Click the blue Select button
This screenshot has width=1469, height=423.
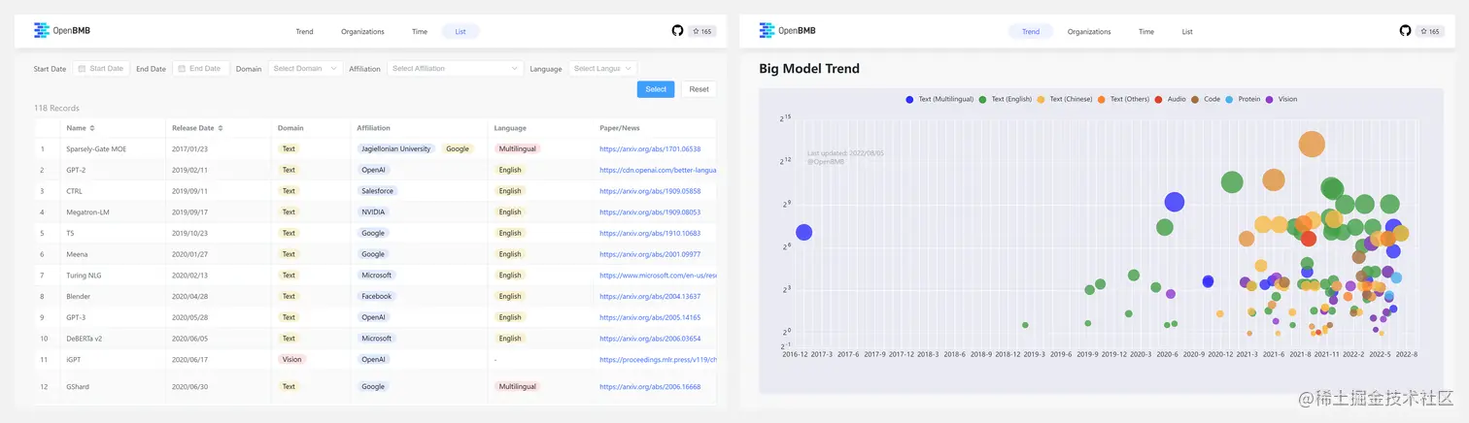656,89
